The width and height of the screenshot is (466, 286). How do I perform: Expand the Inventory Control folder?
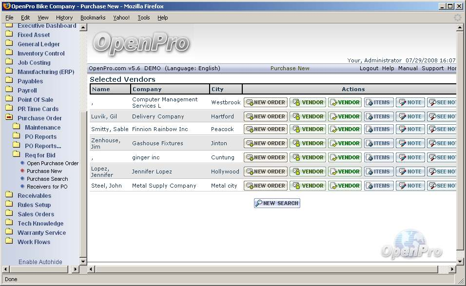(41, 53)
